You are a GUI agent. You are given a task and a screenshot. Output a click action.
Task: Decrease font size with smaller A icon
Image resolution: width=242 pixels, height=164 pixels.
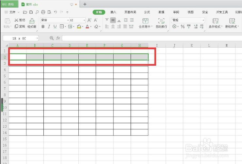96,20
